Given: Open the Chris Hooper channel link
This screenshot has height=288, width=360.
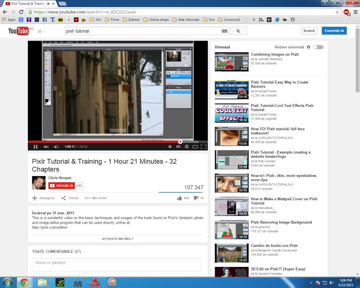Looking at the screenshot, I should tap(60, 178).
